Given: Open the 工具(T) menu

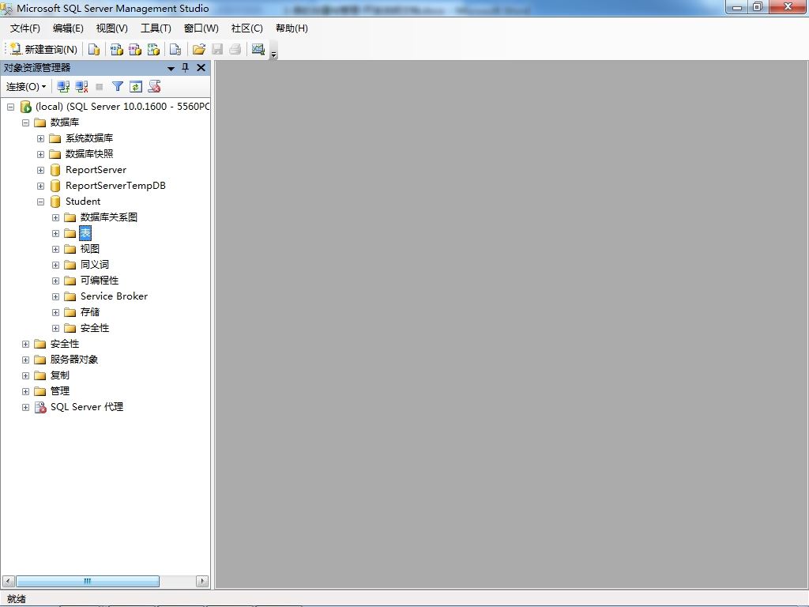Looking at the screenshot, I should pos(156,28).
